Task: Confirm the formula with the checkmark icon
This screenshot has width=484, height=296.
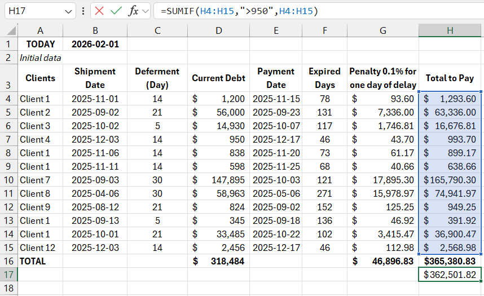Action: [x=116, y=11]
